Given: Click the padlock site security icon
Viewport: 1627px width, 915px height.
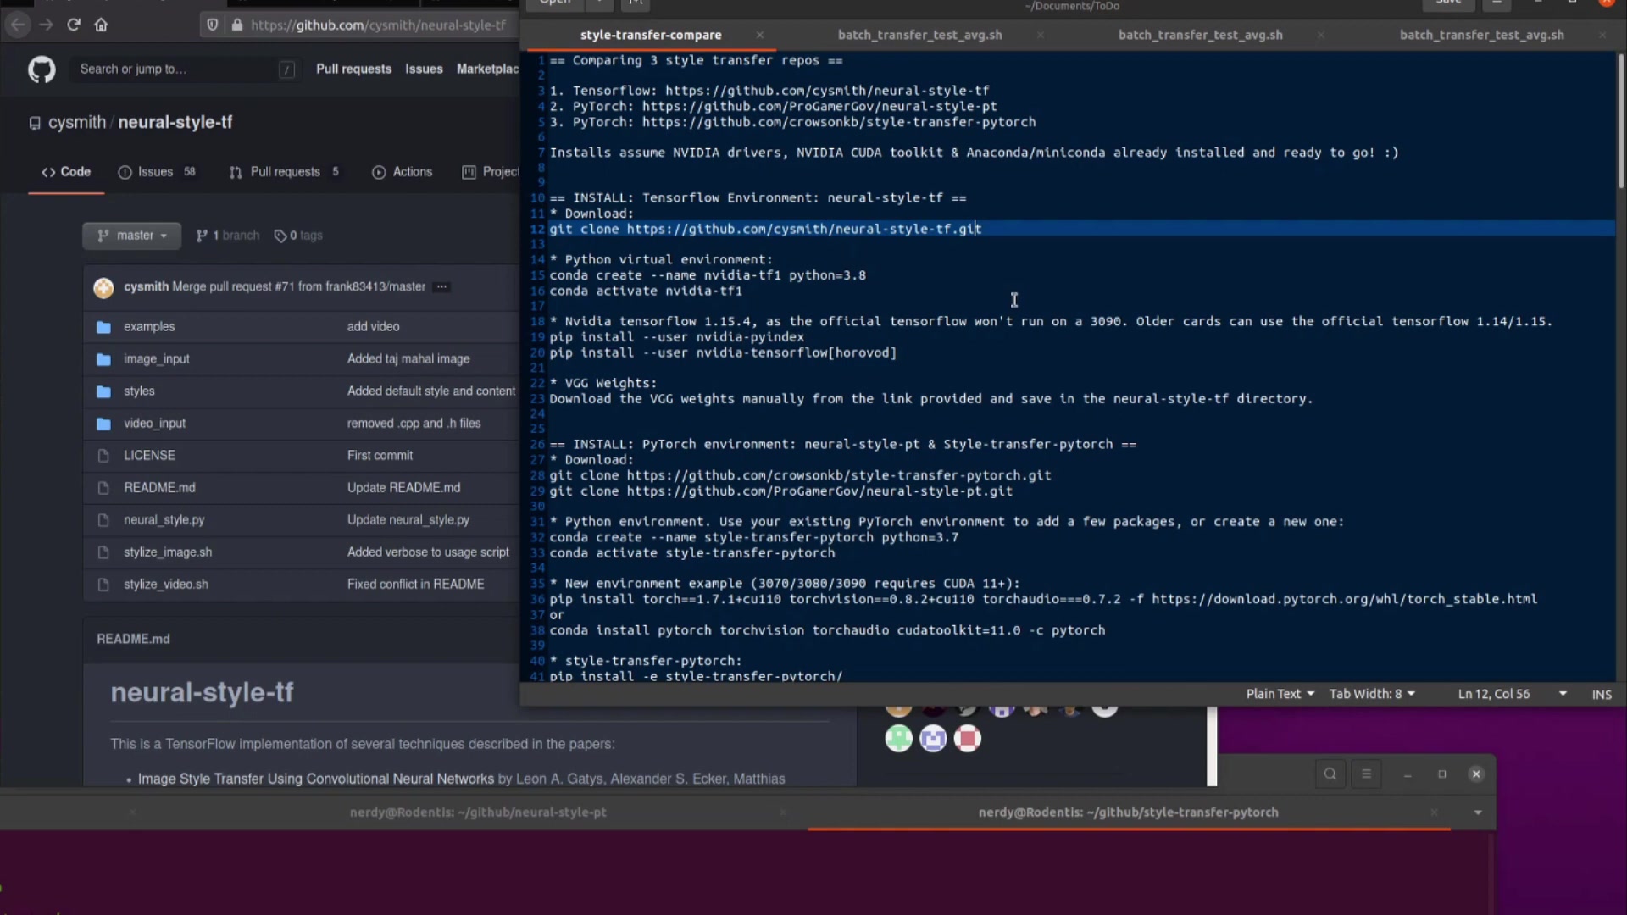Looking at the screenshot, I should [237, 25].
